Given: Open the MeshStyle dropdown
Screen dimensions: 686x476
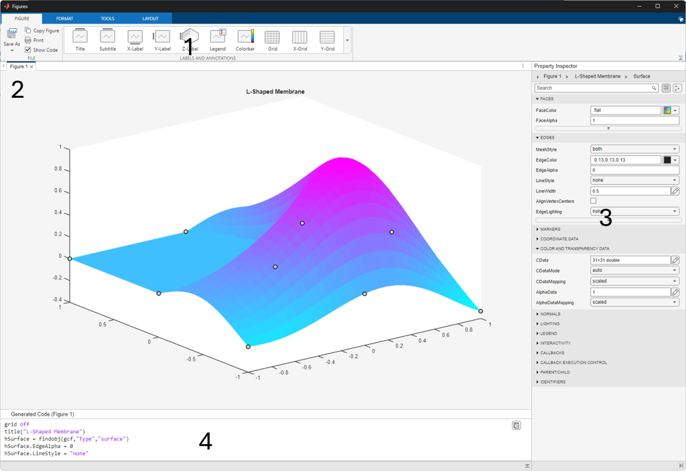Looking at the screenshot, I should click(x=634, y=149).
